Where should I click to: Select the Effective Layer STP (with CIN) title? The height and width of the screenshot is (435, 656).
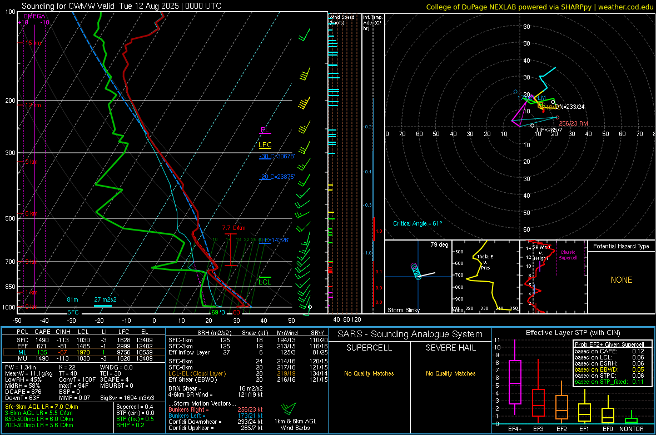coord(573,333)
